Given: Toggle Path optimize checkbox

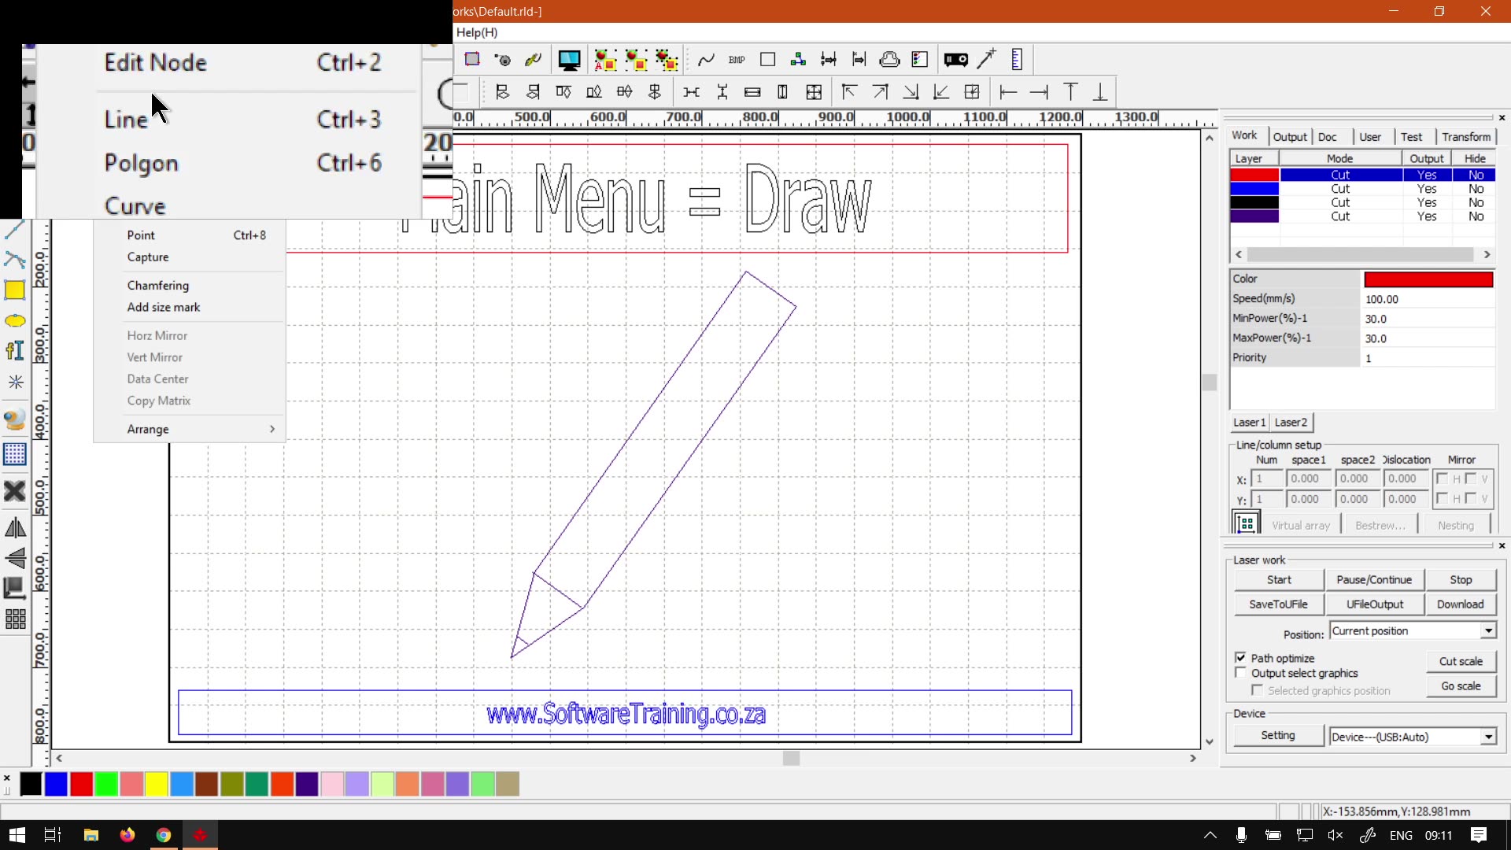Looking at the screenshot, I should click(x=1241, y=658).
